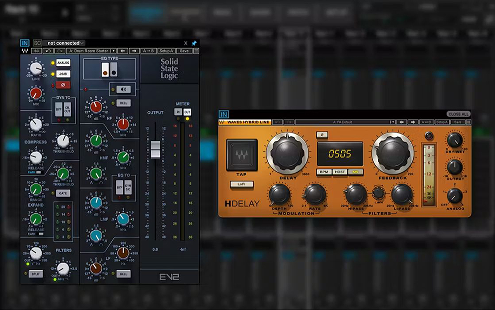The height and width of the screenshot is (310, 495).
Task: Load previous preset in H-Delay toolbar
Action: (x=401, y=122)
